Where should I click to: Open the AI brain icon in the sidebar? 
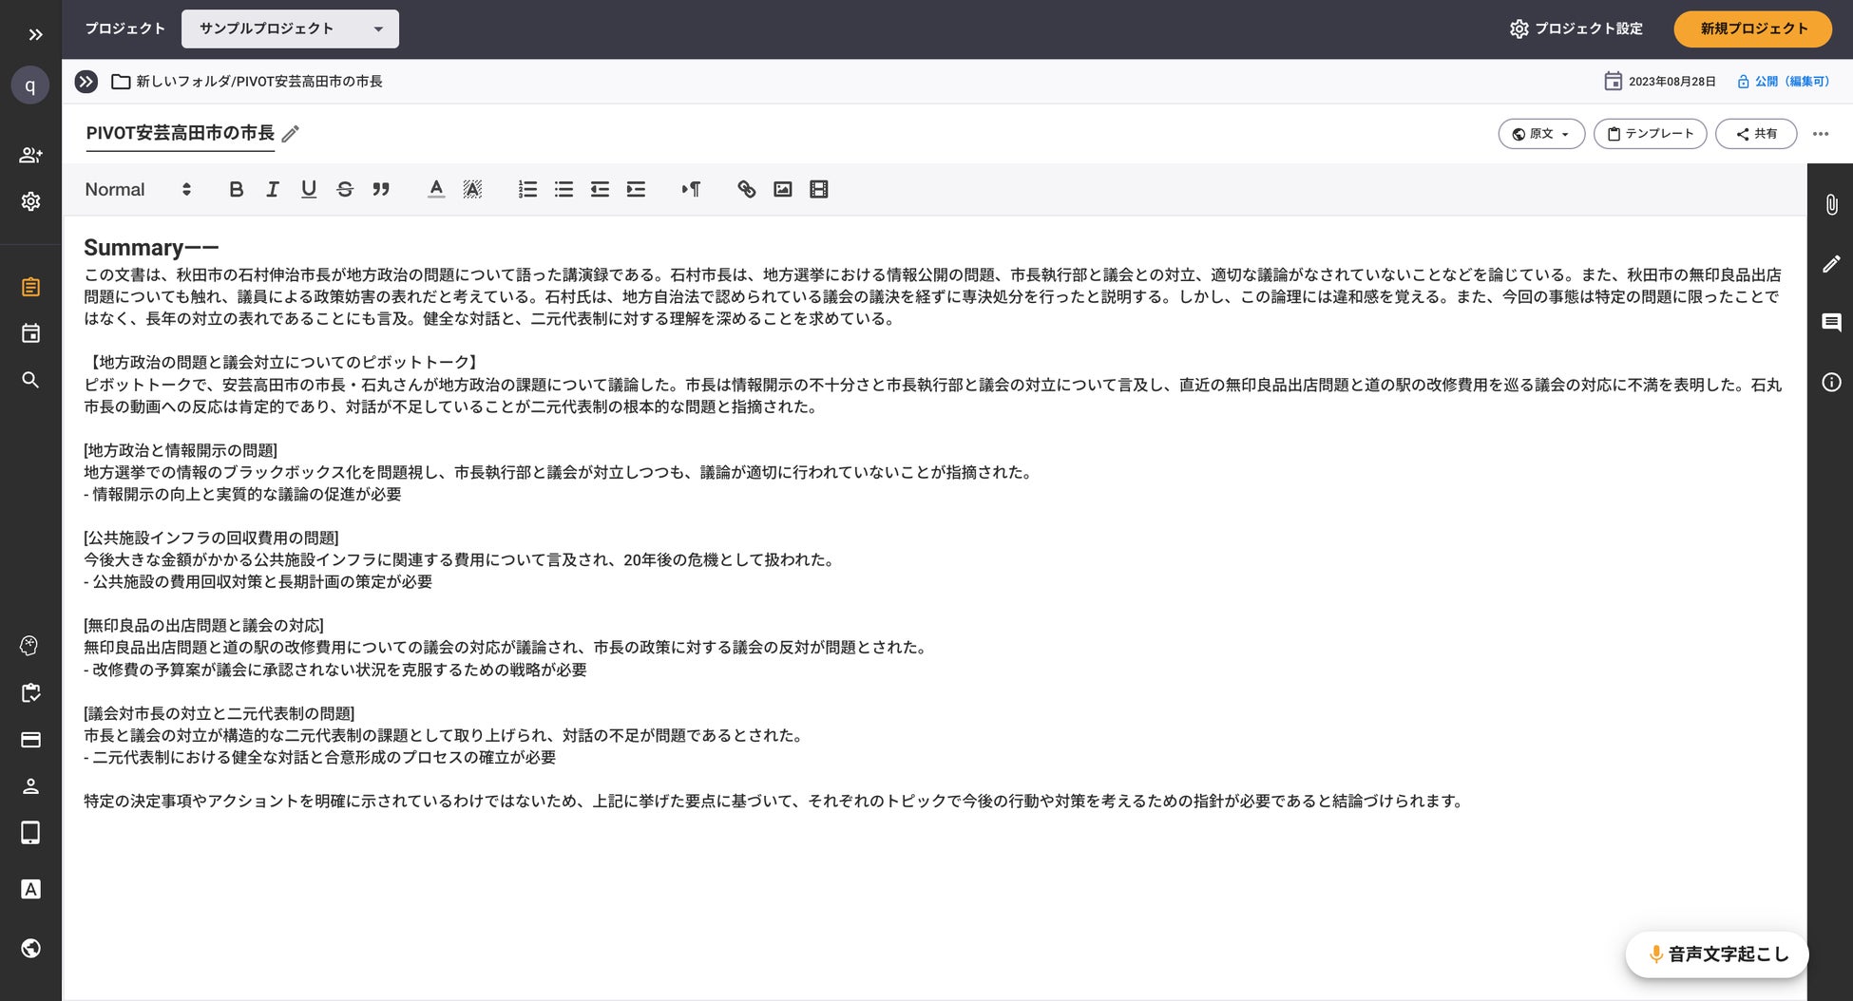[x=30, y=646]
